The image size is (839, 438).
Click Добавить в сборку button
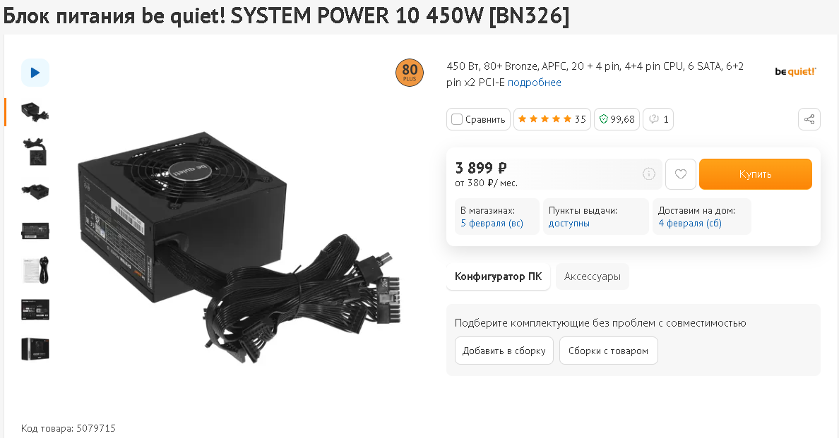click(504, 351)
